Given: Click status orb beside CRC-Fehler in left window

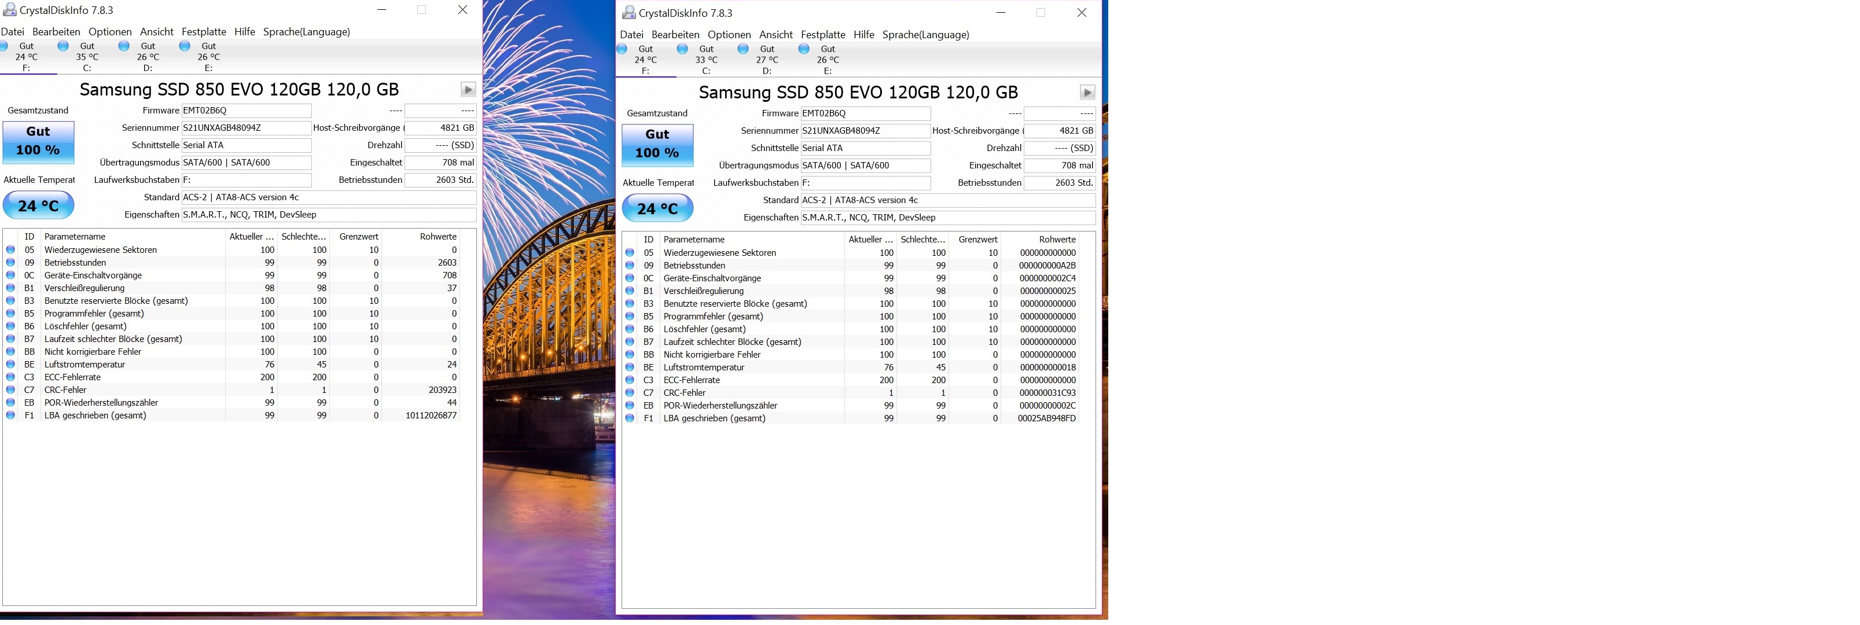Looking at the screenshot, I should pos(11,389).
